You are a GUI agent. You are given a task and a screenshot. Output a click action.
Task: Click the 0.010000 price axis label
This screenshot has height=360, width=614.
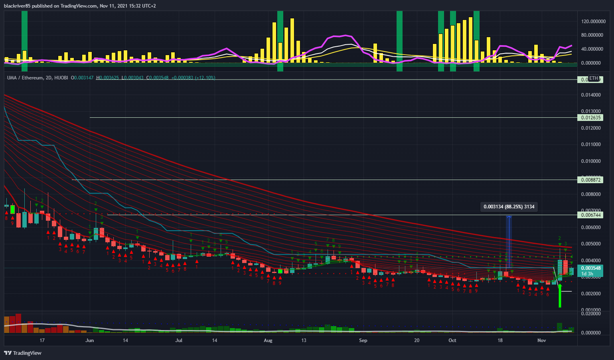[x=591, y=161]
